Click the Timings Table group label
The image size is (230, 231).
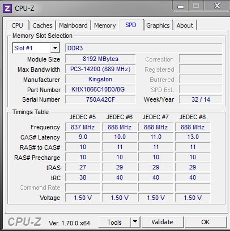tap(31, 112)
